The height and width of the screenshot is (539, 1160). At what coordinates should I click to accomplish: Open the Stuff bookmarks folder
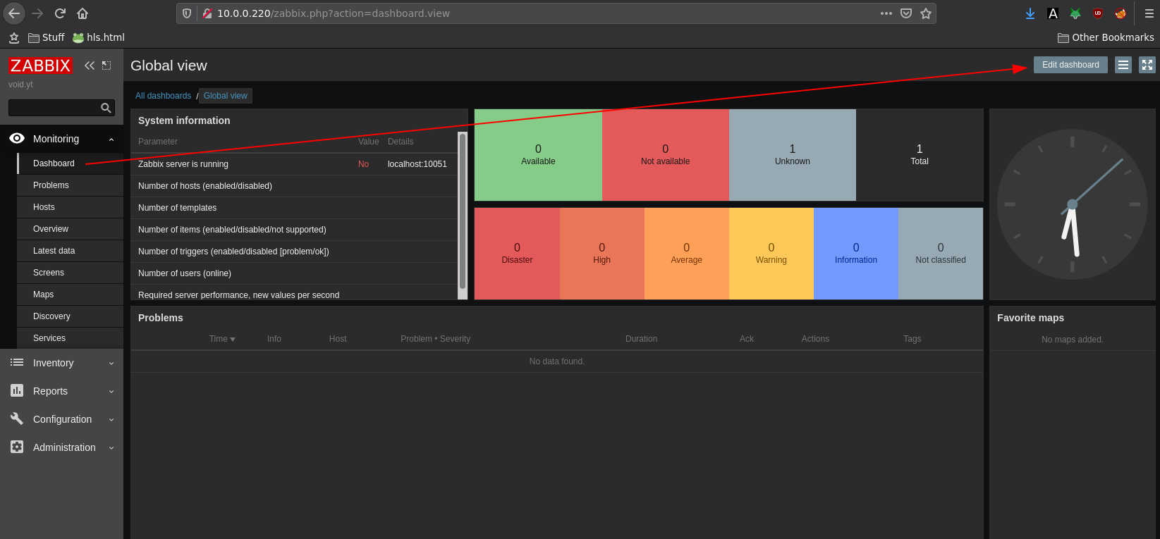coord(47,37)
